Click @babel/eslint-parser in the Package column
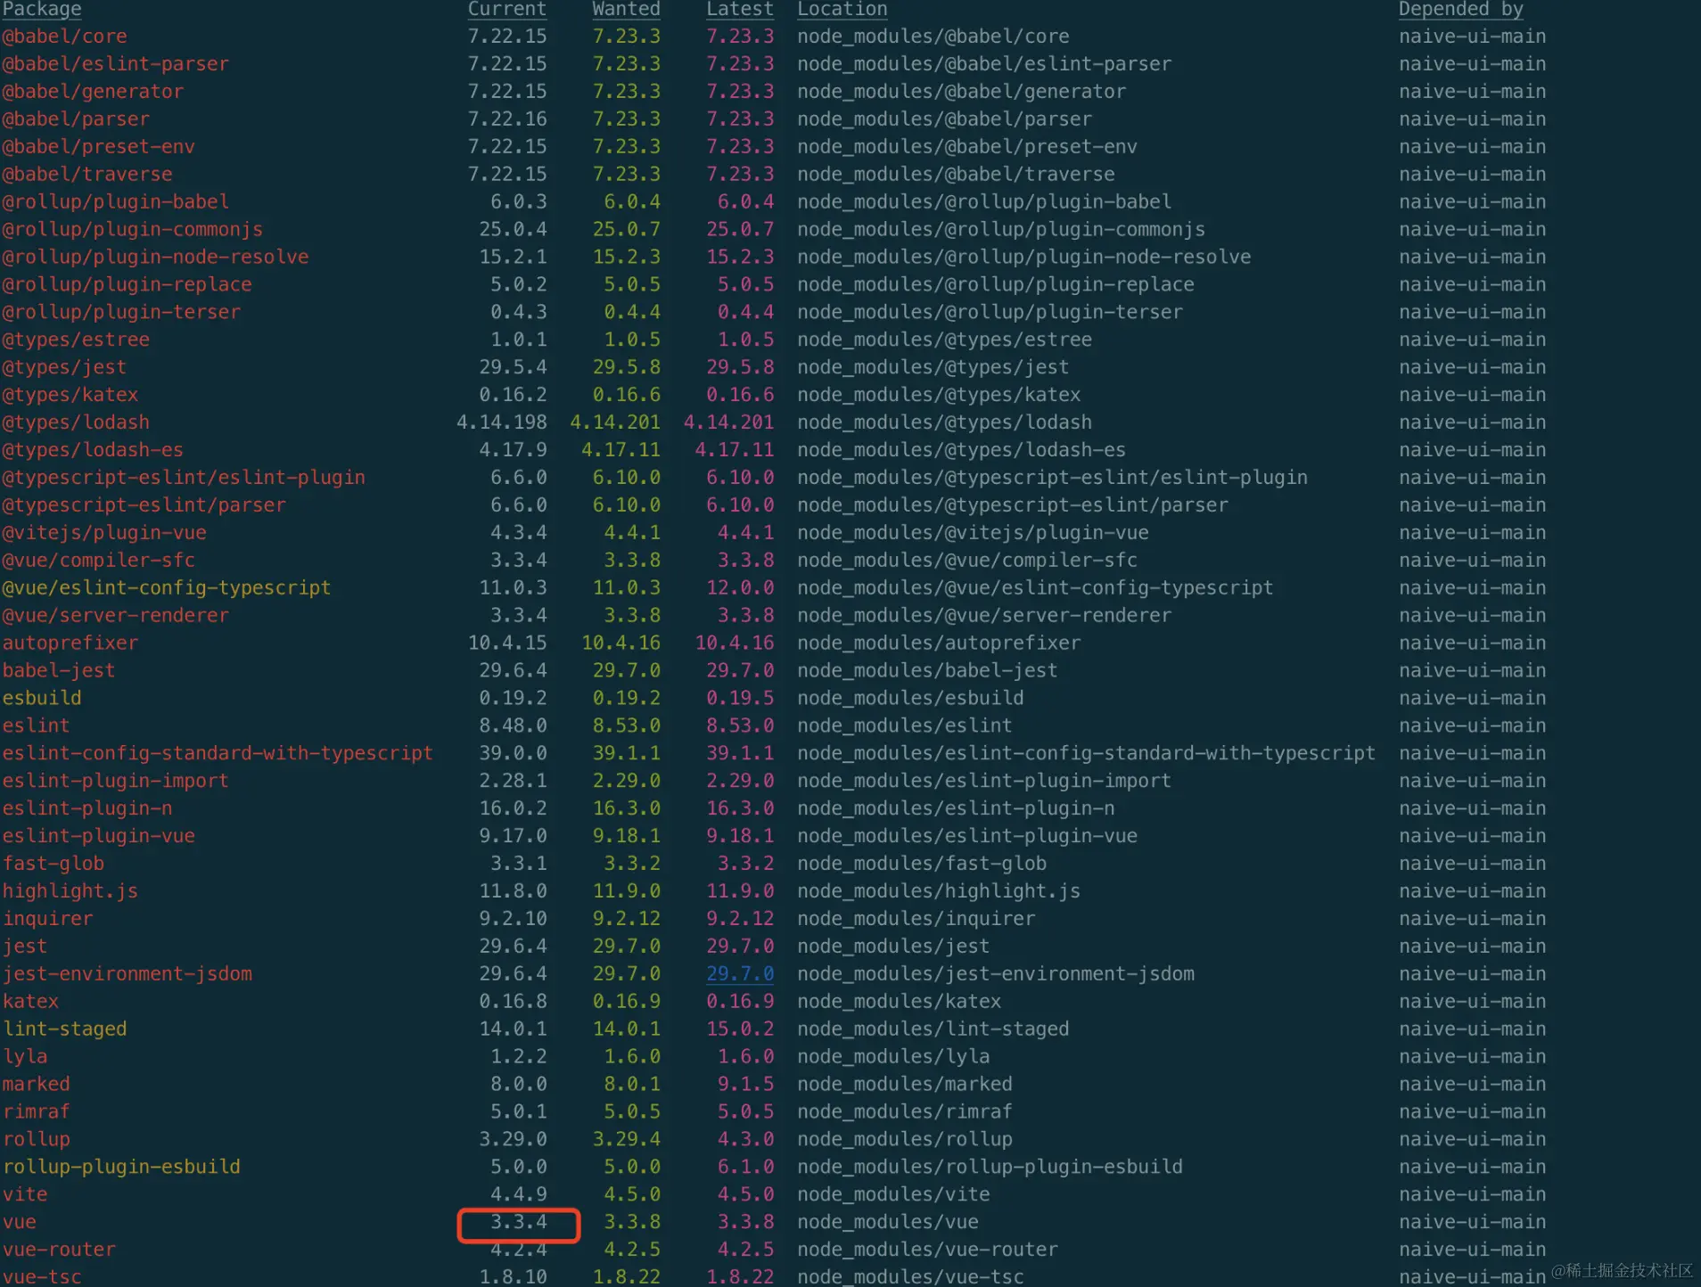The height and width of the screenshot is (1287, 1701). 115,64
